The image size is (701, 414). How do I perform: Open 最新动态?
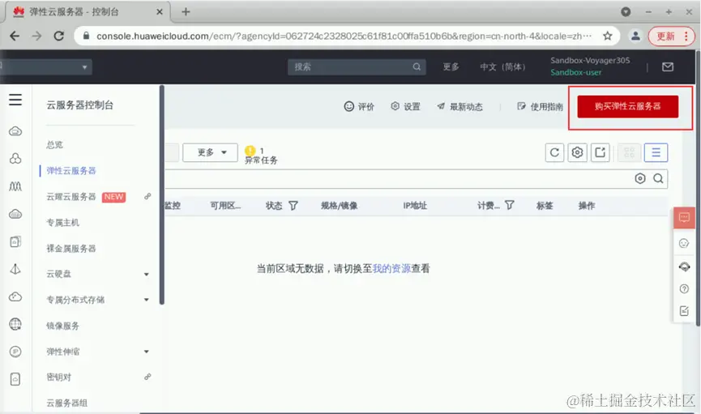pos(460,106)
